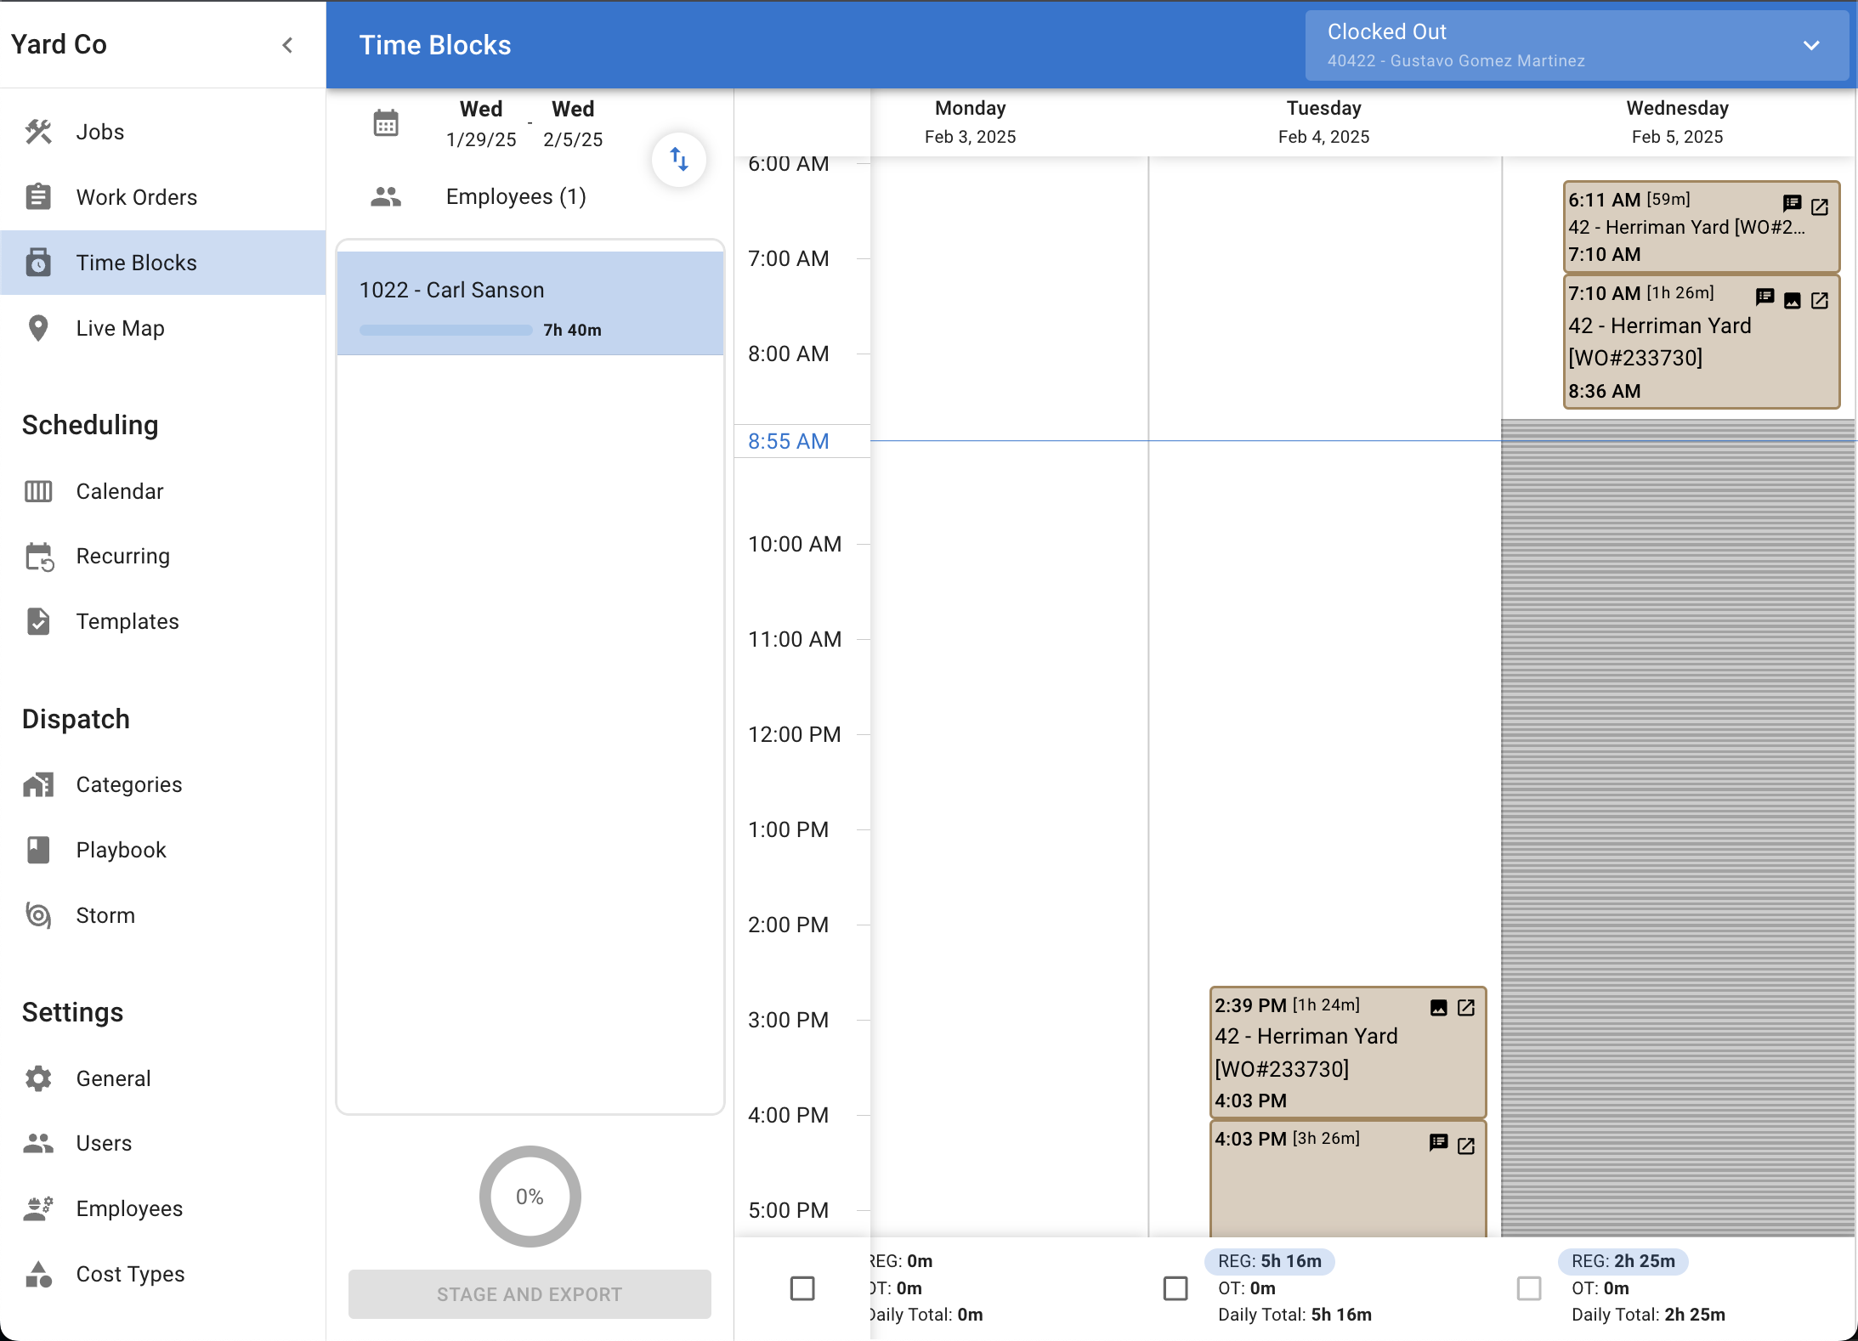This screenshot has width=1858, height=1341.
Task: Toggle the Wednesday daily total checkbox
Action: pos(1529,1288)
